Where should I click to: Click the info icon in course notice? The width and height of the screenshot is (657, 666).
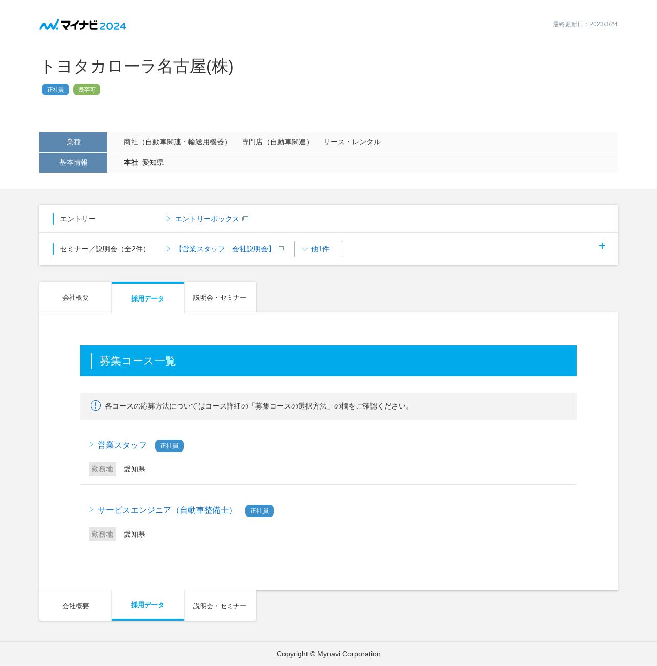tap(96, 405)
